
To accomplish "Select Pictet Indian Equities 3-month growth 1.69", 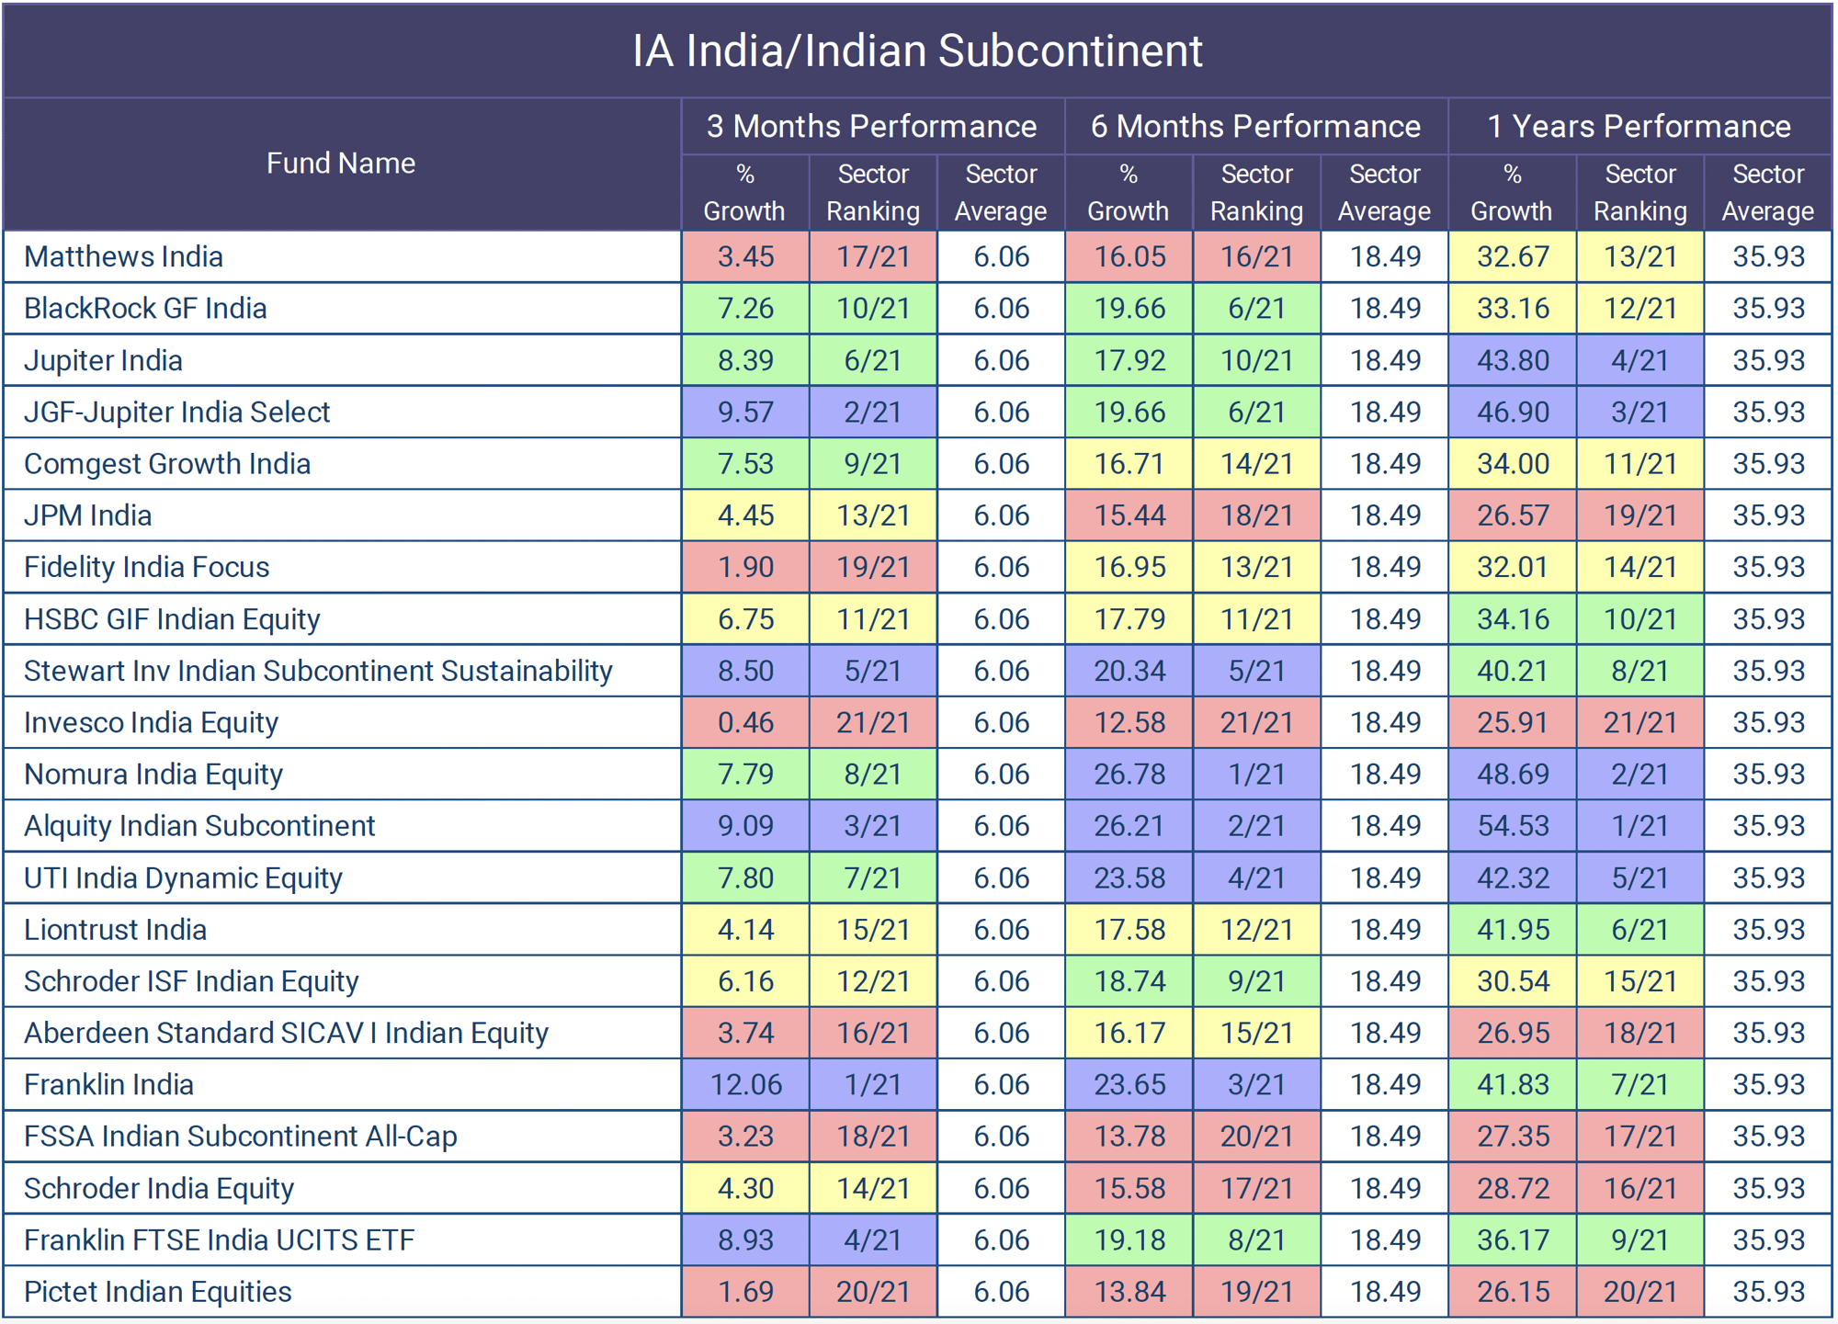I will (x=745, y=1292).
